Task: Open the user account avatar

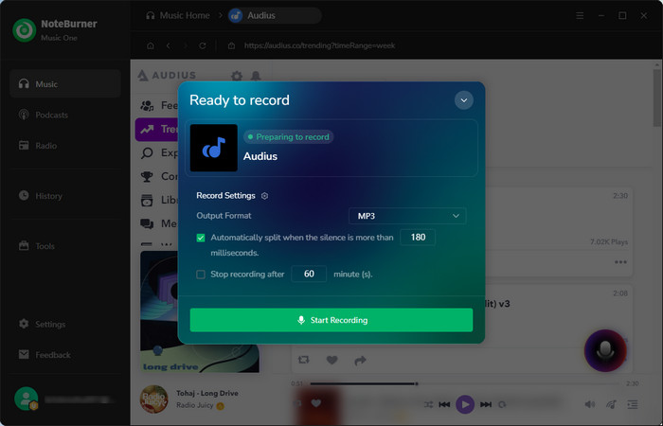Action: 27,399
